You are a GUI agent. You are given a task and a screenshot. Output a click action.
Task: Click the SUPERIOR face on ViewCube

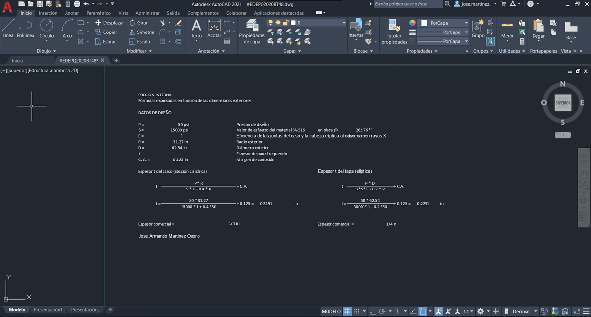pyautogui.click(x=562, y=103)
